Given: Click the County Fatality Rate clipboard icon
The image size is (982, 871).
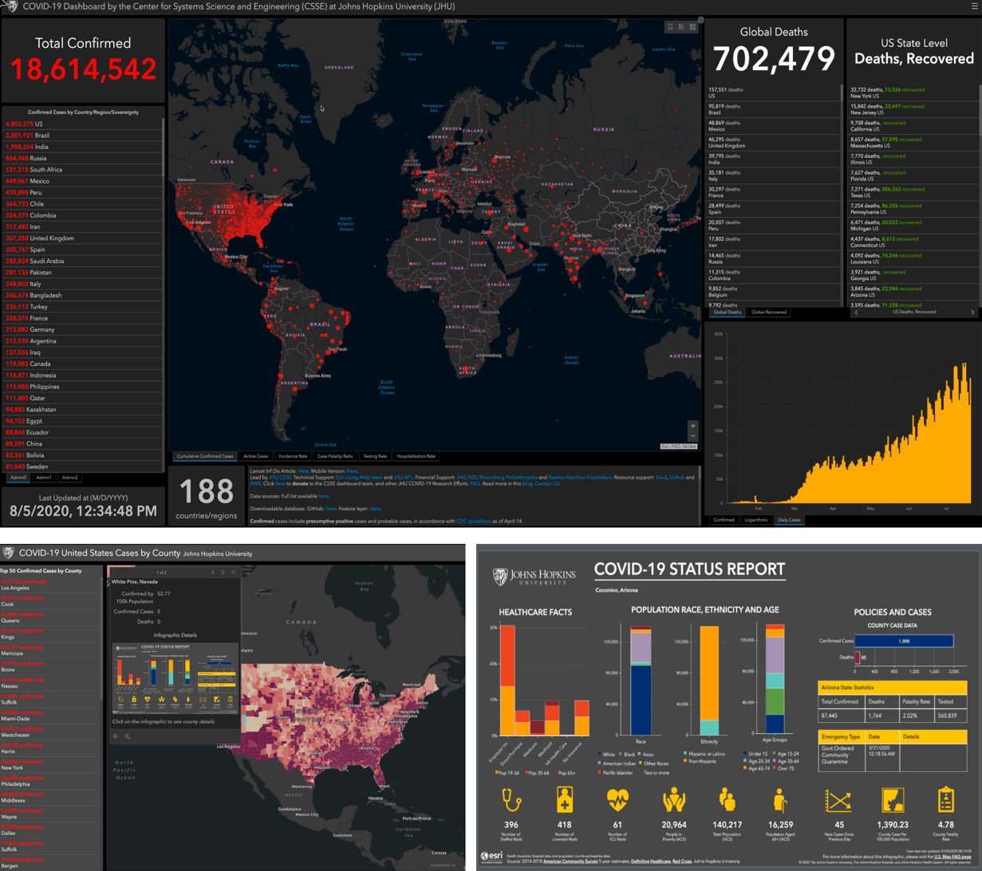Looking at the screenshot, I should [x=946, y=801].
